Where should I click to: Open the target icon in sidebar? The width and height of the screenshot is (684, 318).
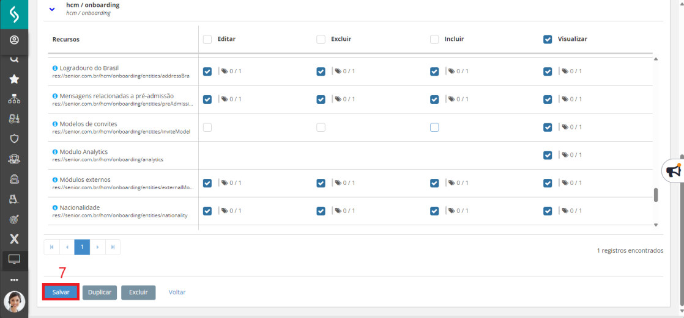14,219
